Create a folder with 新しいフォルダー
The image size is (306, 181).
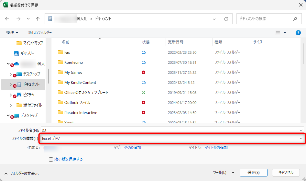pyautogui.click(x=40, y=33)
